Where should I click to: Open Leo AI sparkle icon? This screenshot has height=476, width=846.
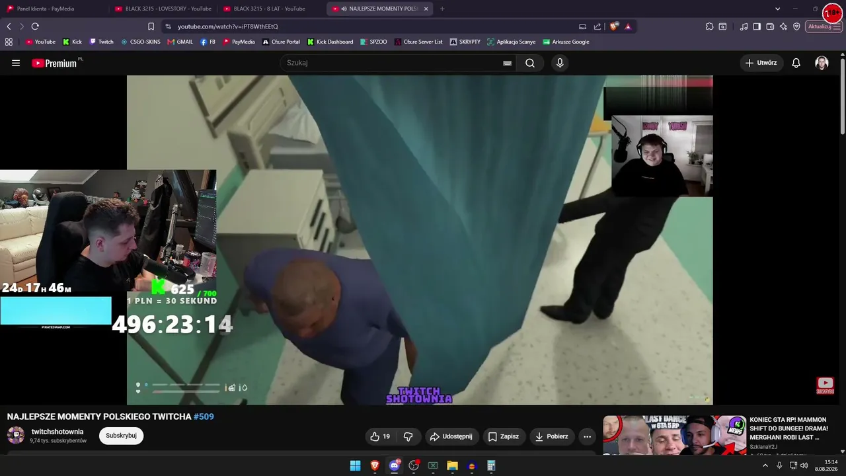[783, 26]
